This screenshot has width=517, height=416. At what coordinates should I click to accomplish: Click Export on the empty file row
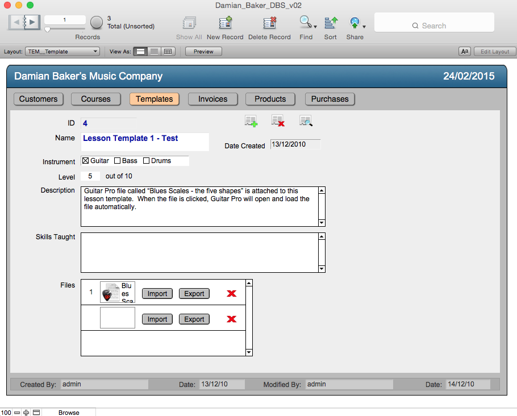[x=194, y=319]
